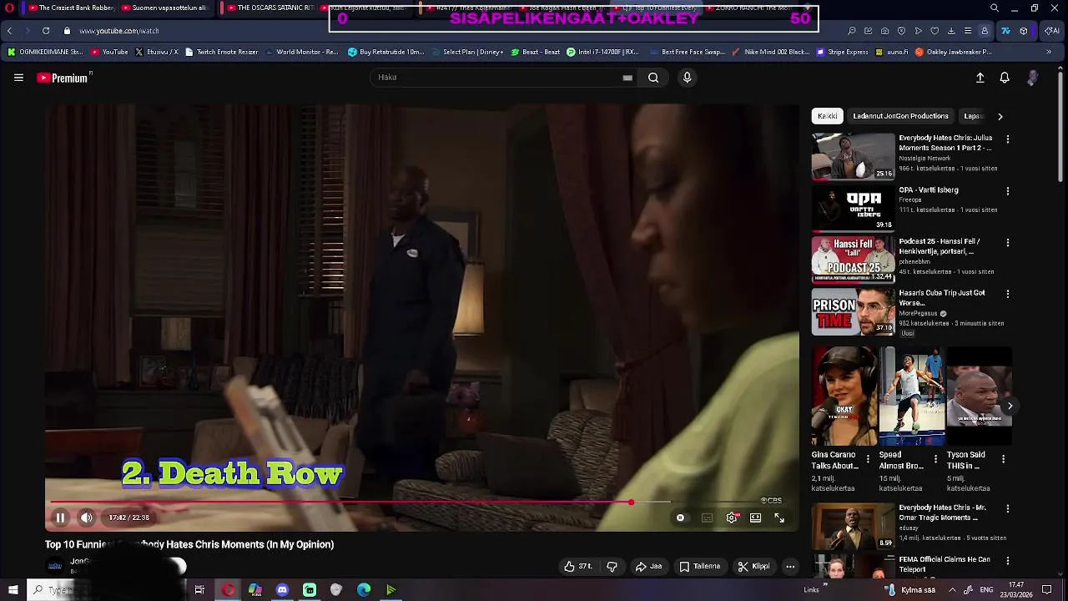
Task: Open options for Mr. Omar video
Action: pyautogui.click(x=1008, y=508)
